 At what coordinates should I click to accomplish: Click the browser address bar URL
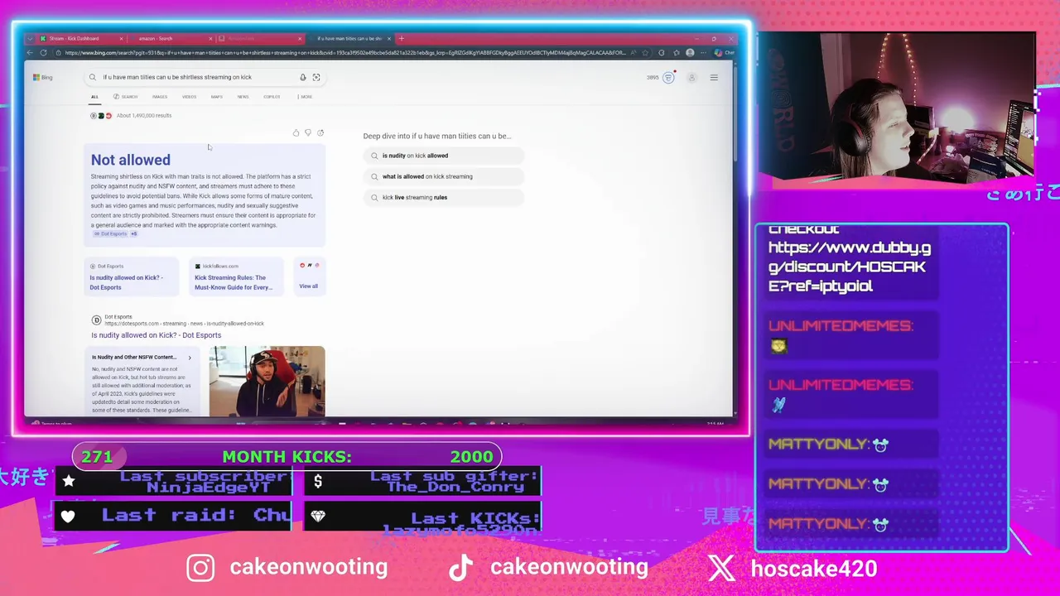tap(344, 53)
